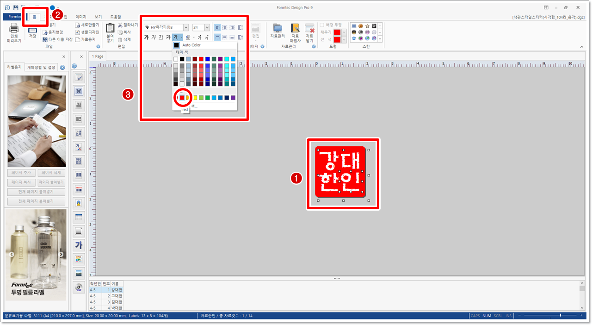The width and height of the screenshot is (592, 325).
Task: Apply bold 가 text formatting
Action: point(147,37)
